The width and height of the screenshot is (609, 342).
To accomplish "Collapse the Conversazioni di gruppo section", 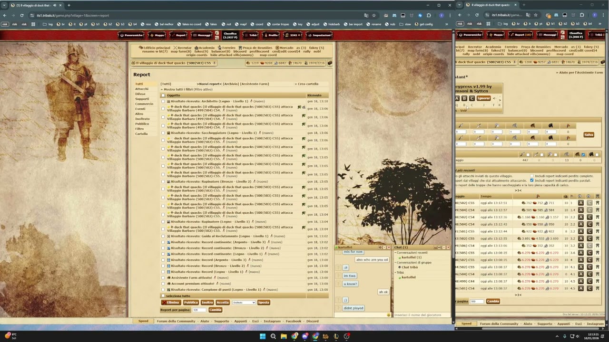I will click(396, 263).
